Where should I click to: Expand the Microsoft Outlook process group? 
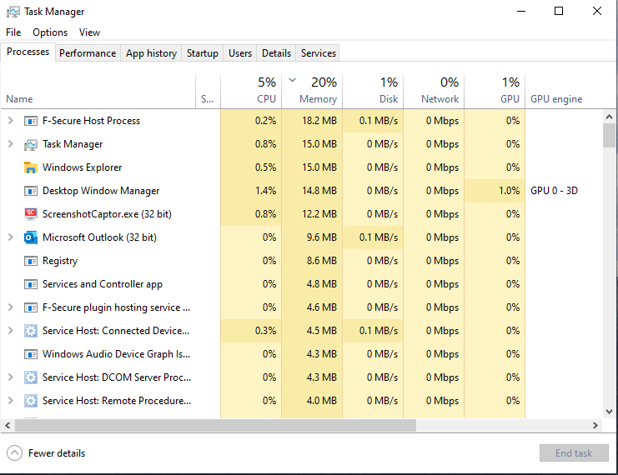(x=10, y=237)
